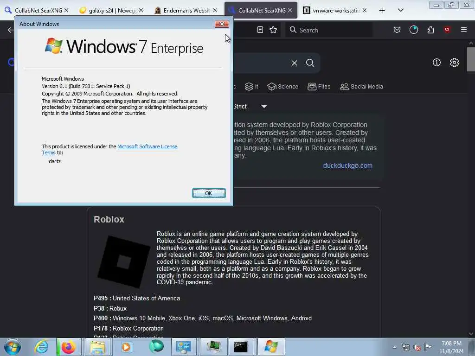Open the Firefox account circle icon
Viewport: 475px width, 356px height.
click(413, 30)
